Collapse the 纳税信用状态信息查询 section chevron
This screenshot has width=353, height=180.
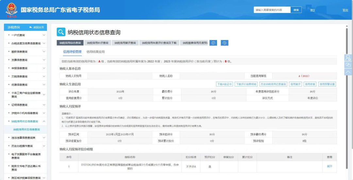[44, 121]
